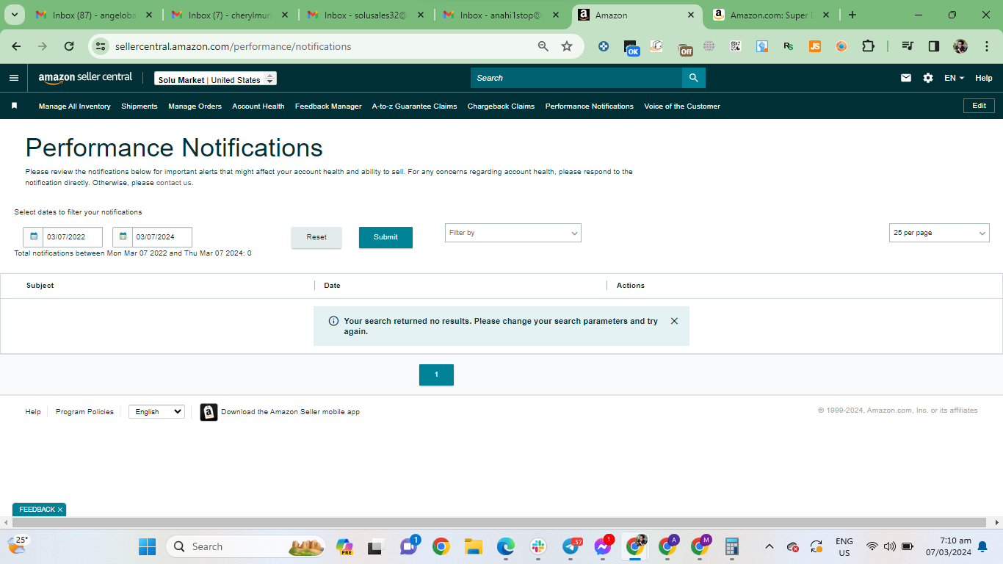
Task: Open the Help link in top bar
Action: tap(984, 78)
